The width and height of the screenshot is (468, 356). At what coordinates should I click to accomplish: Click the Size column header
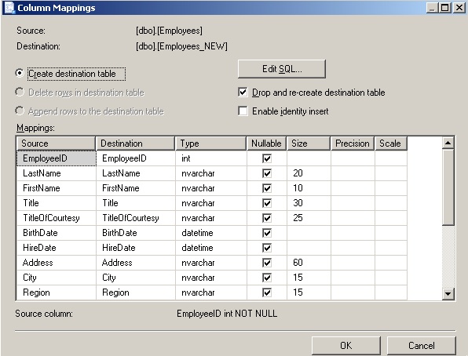[x=309, y=143]
